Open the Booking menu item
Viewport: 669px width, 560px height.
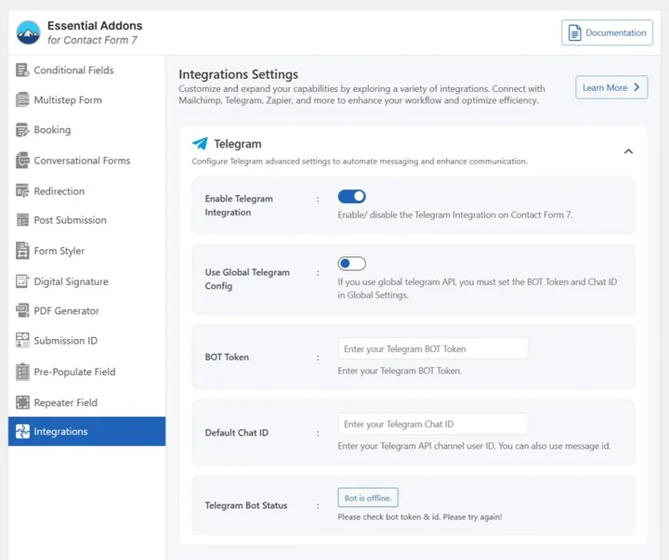click(86, 130)
